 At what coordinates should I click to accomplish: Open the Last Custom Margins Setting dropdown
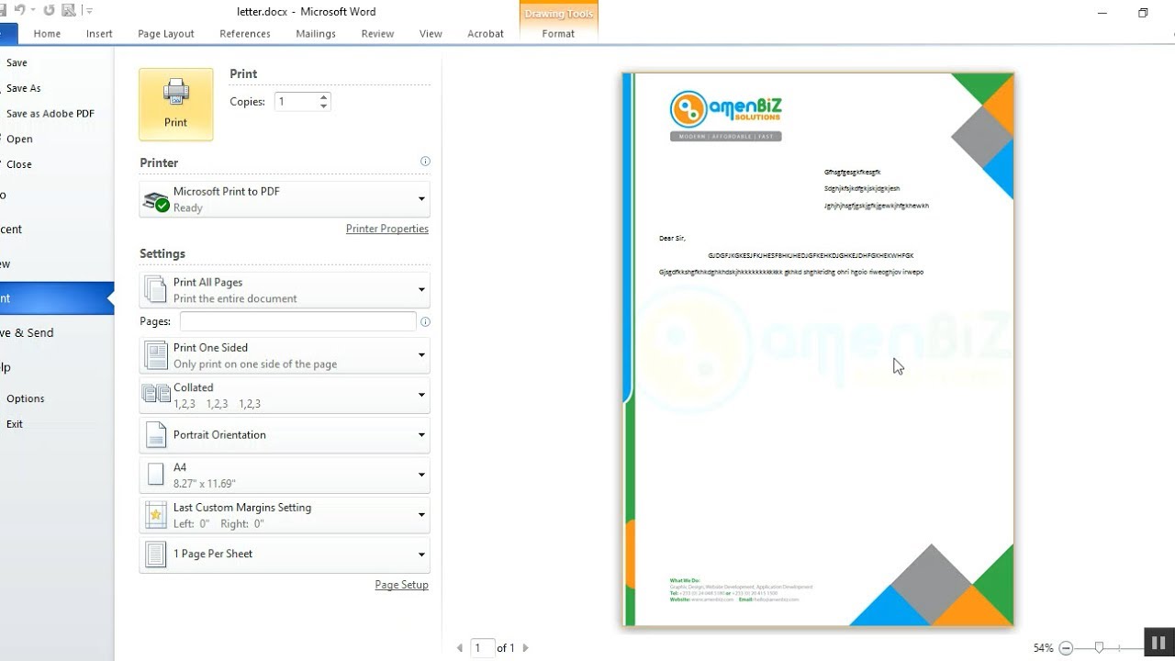pos(421,514)
